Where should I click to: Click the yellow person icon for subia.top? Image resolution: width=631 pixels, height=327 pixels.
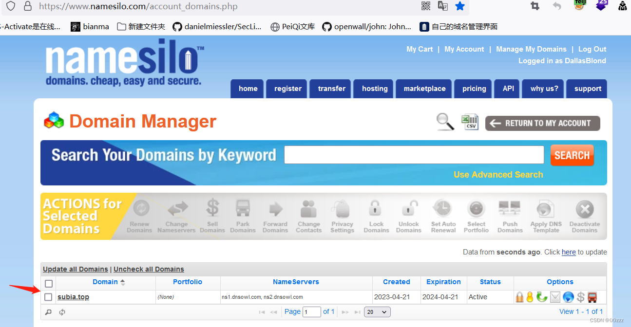tap(530, 297)
